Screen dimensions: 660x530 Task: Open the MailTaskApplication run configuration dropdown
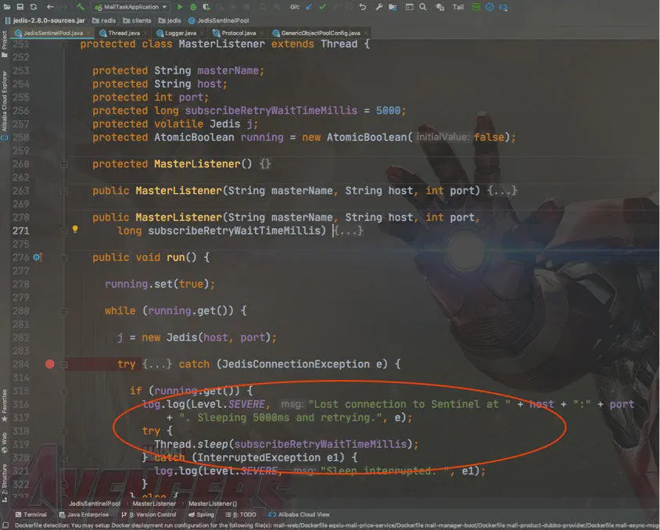(131, 7)
